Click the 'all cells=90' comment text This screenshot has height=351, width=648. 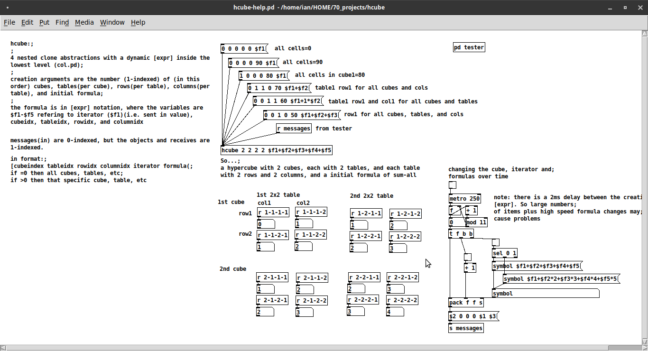[303, 62]
